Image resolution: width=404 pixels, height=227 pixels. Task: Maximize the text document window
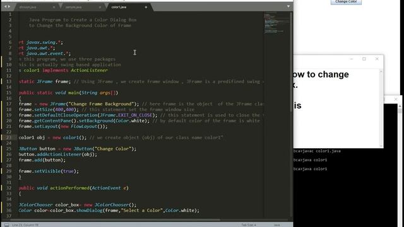coord(364,59)
